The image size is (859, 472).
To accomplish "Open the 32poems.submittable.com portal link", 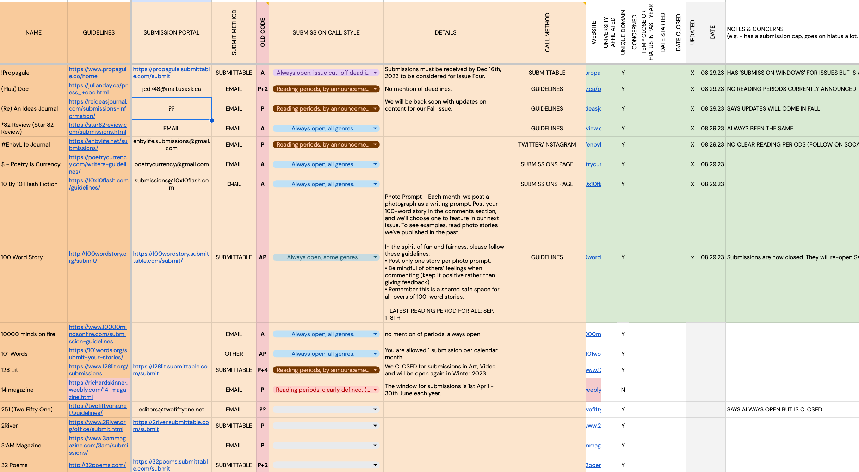I will coord(170,465).
